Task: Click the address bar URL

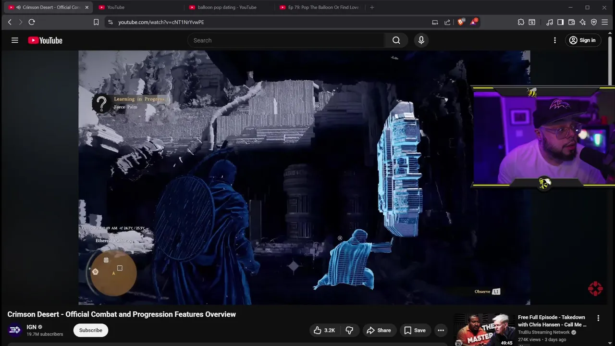Action: point(161,22)
